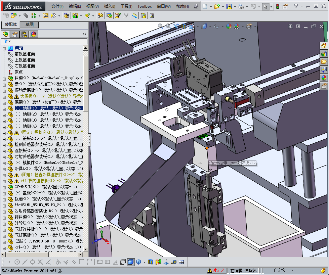Open the DisplayManager tab icon
Viewport: 329px width, 275px height.
[x=34, y=34]
